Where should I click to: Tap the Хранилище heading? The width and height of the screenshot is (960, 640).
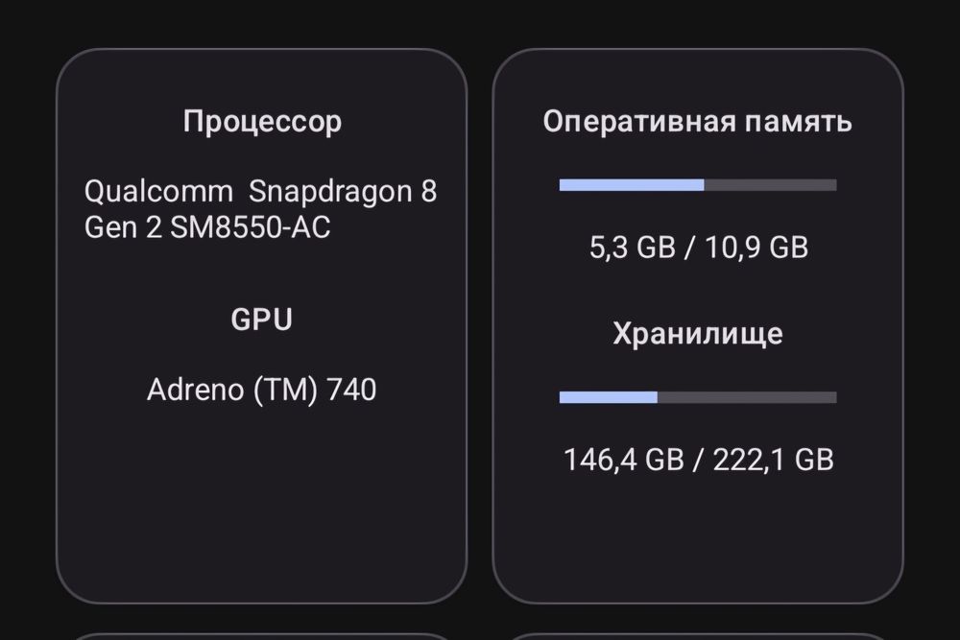coord(697,334)
